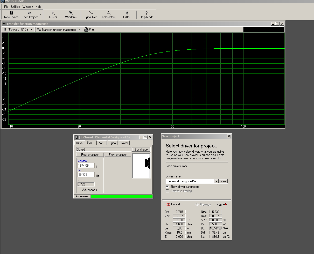Viewport: 314px width, 254px height.
Task: Click the Box shape button
Action: point(141,150)
